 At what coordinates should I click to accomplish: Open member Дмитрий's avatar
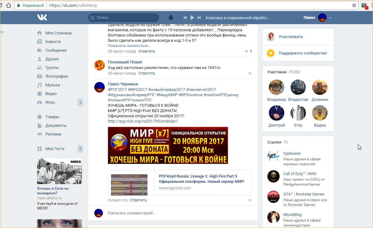(x=277, y=113)
